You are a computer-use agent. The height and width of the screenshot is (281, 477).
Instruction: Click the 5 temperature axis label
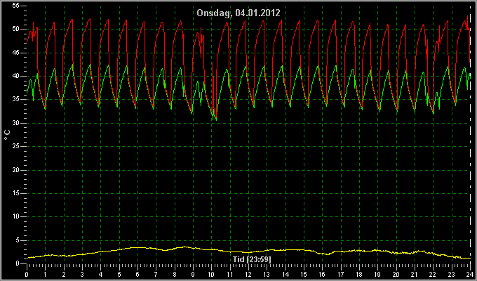[x=18, y=240]
